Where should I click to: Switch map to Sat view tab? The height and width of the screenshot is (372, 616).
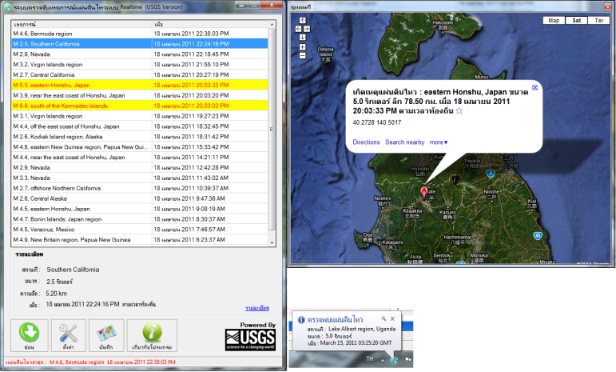coord(576,21)
